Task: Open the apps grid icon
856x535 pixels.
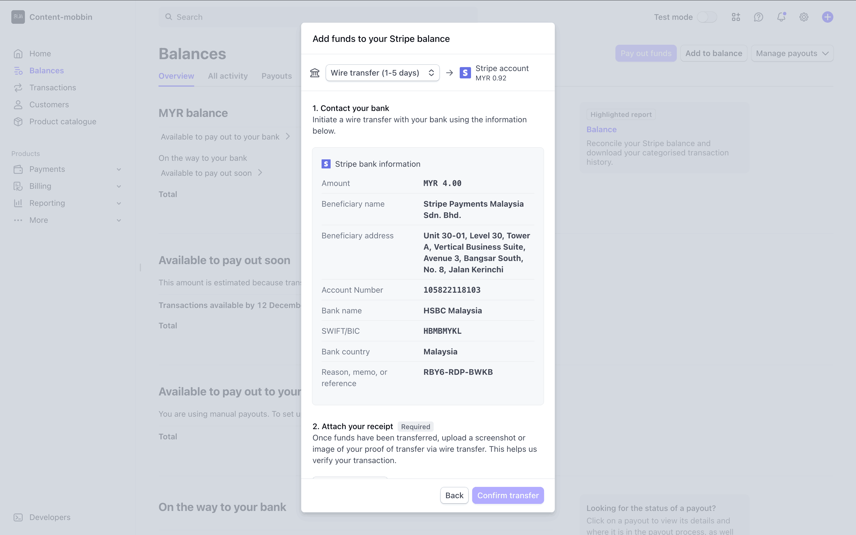Action: [736, 17]
